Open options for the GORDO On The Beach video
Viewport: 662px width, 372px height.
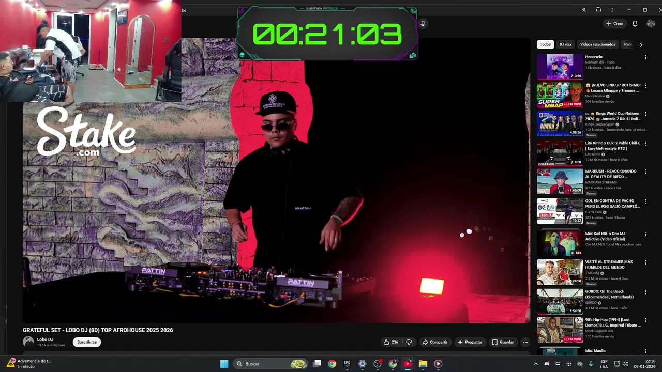(645, 292)
